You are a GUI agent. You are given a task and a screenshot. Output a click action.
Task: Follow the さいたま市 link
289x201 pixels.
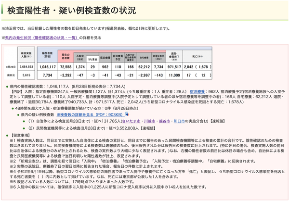coord(131,121)
